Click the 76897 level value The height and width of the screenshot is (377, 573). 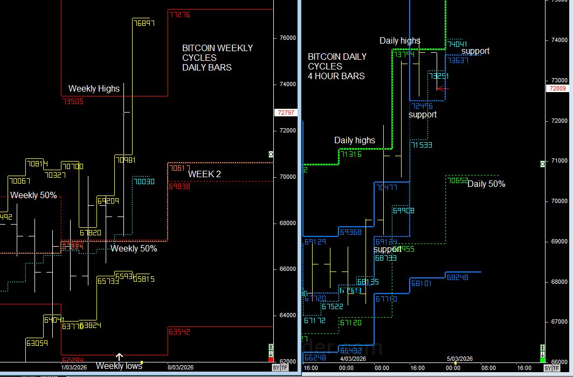(x=144, y=23)
